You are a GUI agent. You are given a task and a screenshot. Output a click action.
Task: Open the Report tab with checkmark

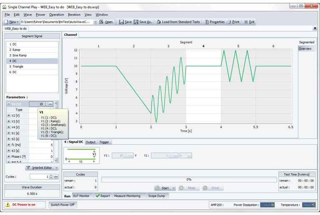click(x=102, y=196)
